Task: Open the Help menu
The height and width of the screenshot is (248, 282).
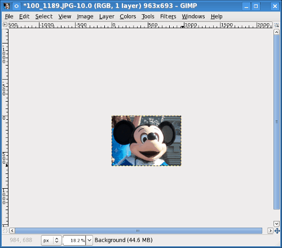Action: [217, 16]
